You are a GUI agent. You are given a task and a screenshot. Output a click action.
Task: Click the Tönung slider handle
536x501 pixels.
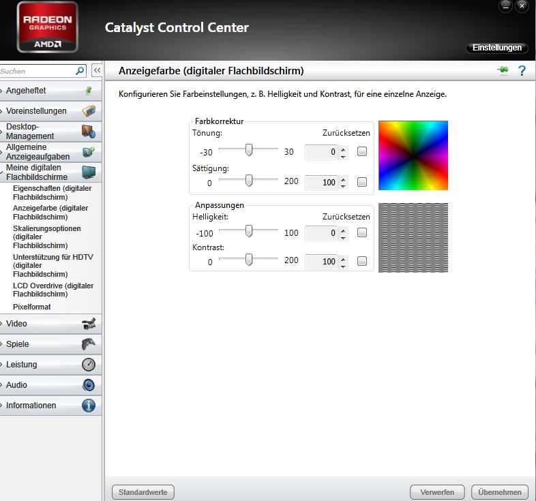(249, 150)
